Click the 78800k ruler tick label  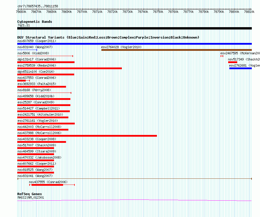tap(234, 12)
